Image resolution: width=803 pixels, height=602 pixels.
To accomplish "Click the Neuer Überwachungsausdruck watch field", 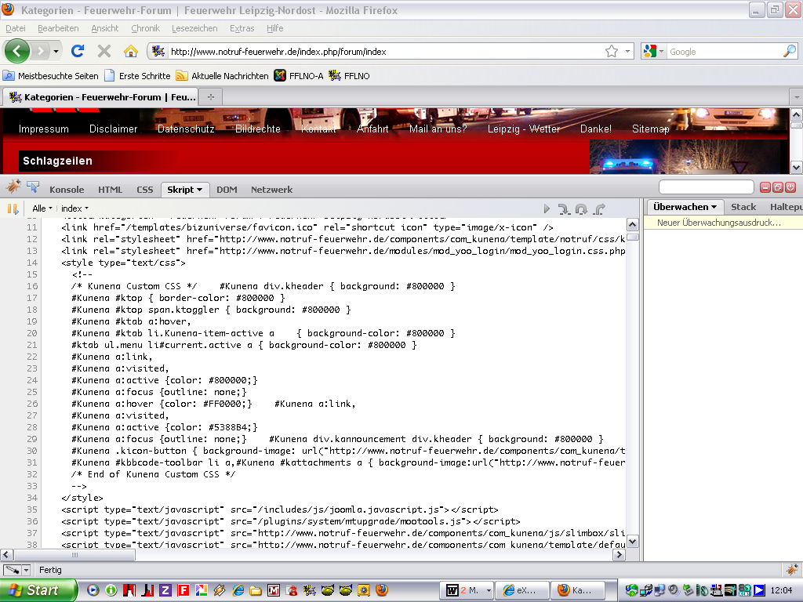I will (723, 223).
